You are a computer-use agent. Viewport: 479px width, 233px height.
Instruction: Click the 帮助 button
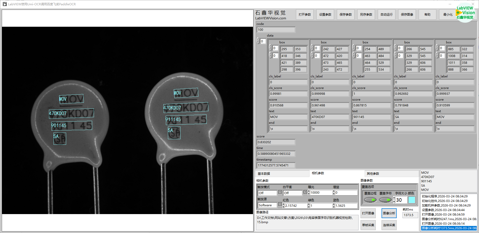[427, 15]
